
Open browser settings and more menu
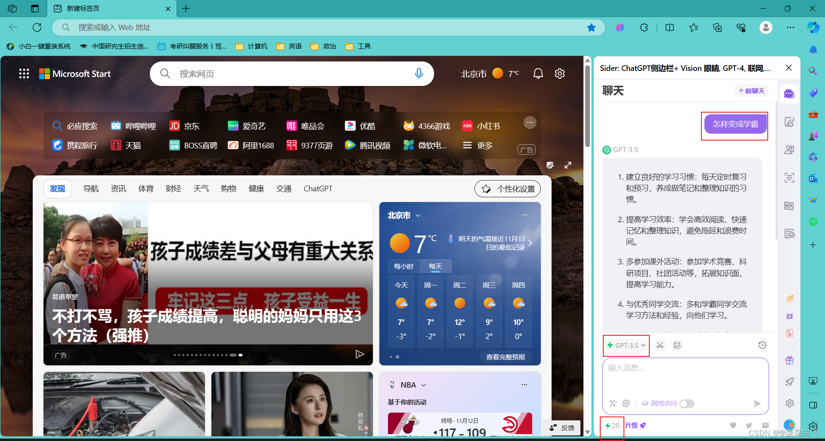[790, 28]
